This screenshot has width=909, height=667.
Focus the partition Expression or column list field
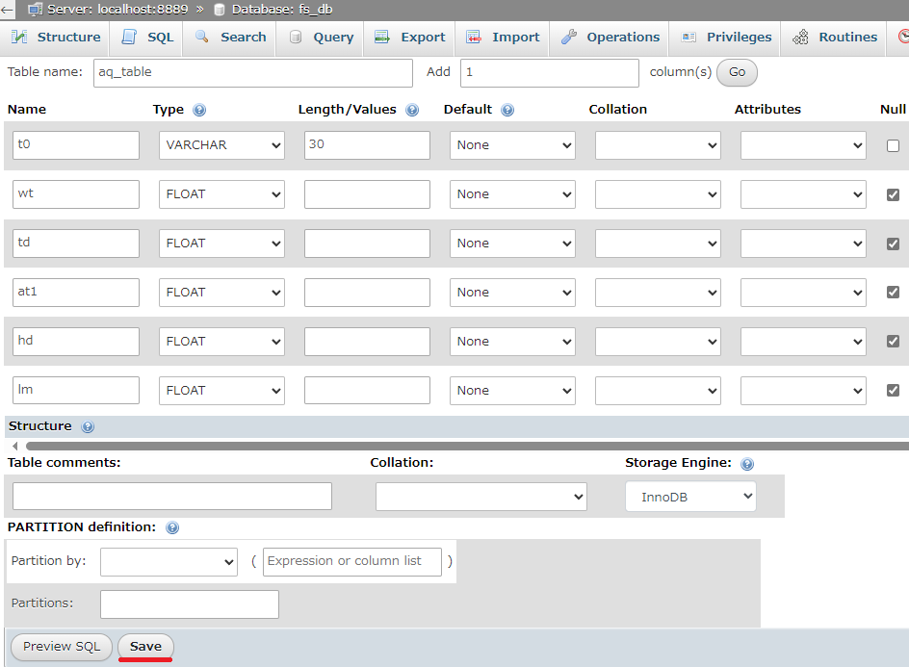pyautogui.click(x=351, y=562)
